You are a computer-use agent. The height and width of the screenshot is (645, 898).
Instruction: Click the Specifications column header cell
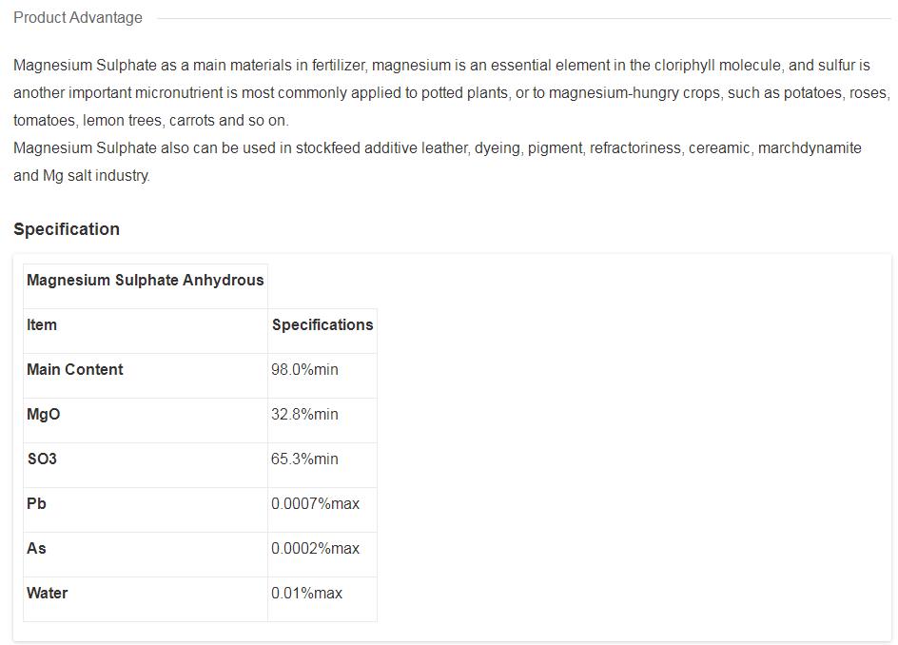coord(322,325)
